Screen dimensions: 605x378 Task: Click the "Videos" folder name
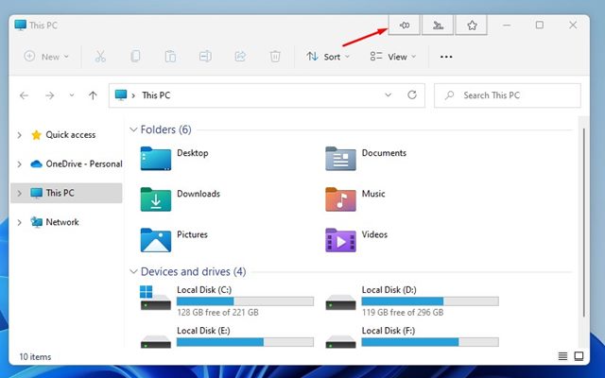tap(374, 234)
